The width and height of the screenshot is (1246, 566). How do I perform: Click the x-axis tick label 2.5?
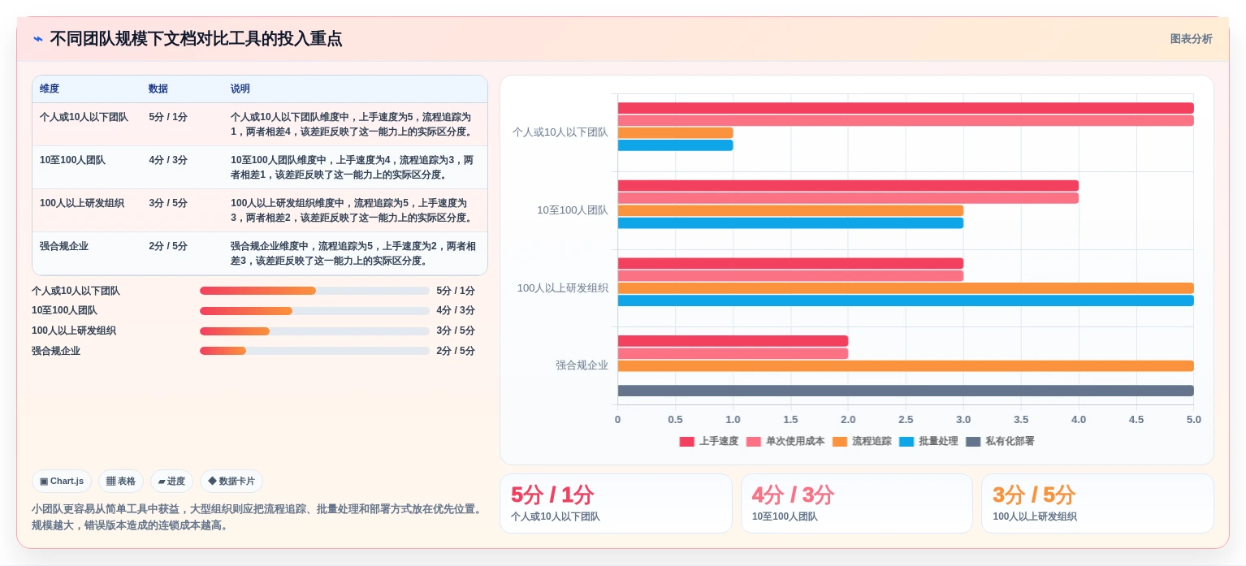[906, 420]
